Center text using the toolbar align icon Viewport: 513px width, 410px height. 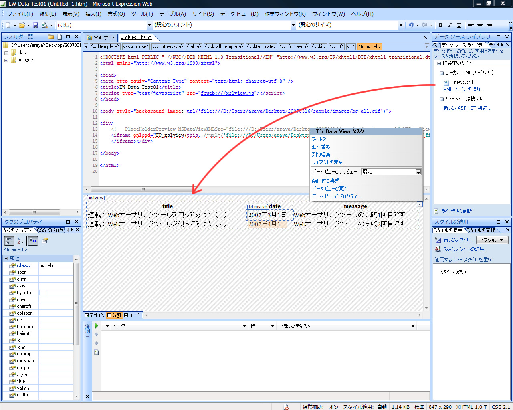(480, 25)
